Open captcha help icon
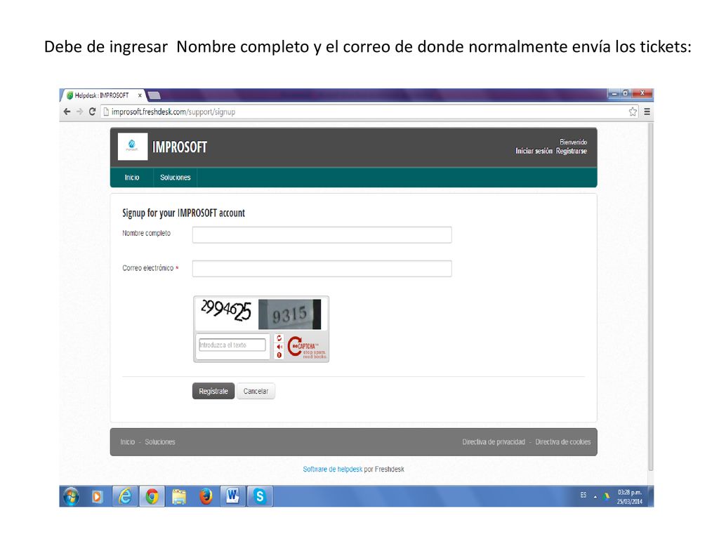Viewport: 719px width, 539px height. [279, 355]
